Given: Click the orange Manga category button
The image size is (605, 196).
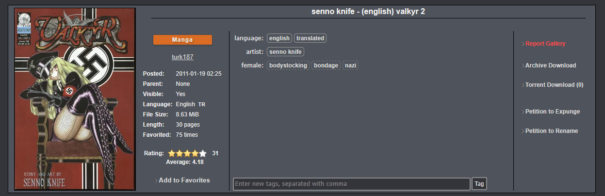Looking at the screenshot, I should 182,40.
